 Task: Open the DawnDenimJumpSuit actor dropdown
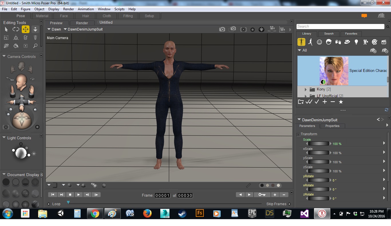click(x=83, y=29)
